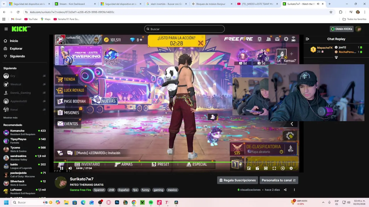369x207 pixels.
Task: Expand the chat leaderboard chevron
Action: [336, 57]
